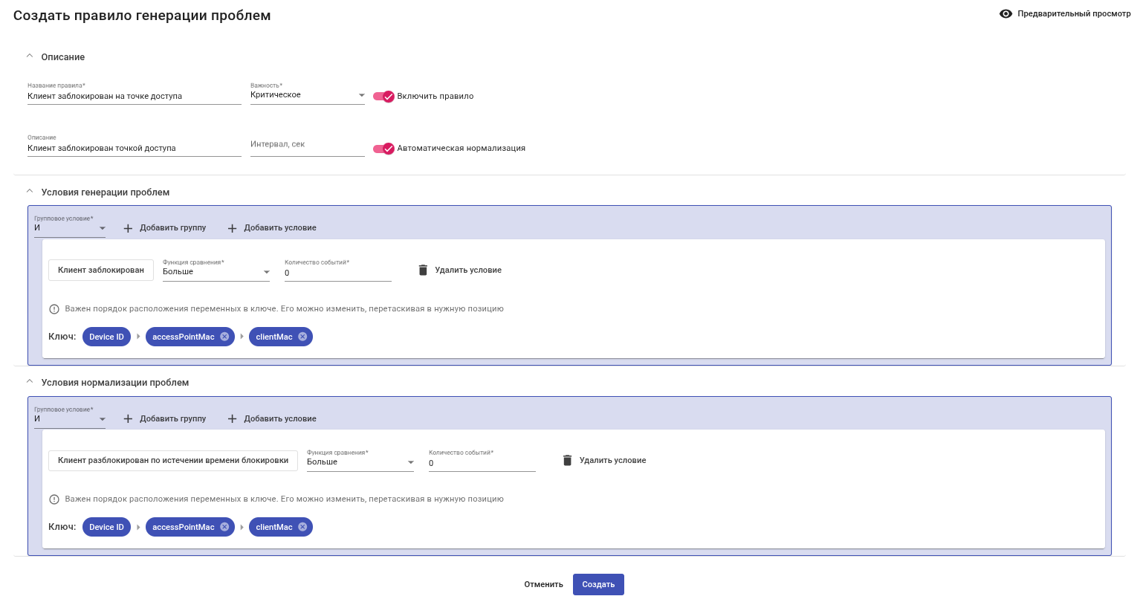The width and height of the screenshot is (1140, 599).
Task: Disable 'Автоматическая нормализация' switch
Action: point(383,149)
